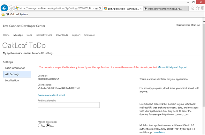
Task: Open OakLeaf Systems favorite bookmark
Action: [17, 14]
